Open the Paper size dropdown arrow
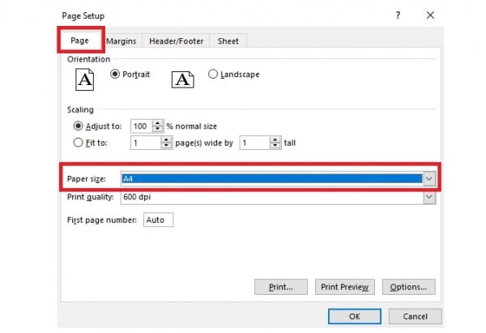The height and width of the screenshot is (333, 486). (x=429, y=178)
